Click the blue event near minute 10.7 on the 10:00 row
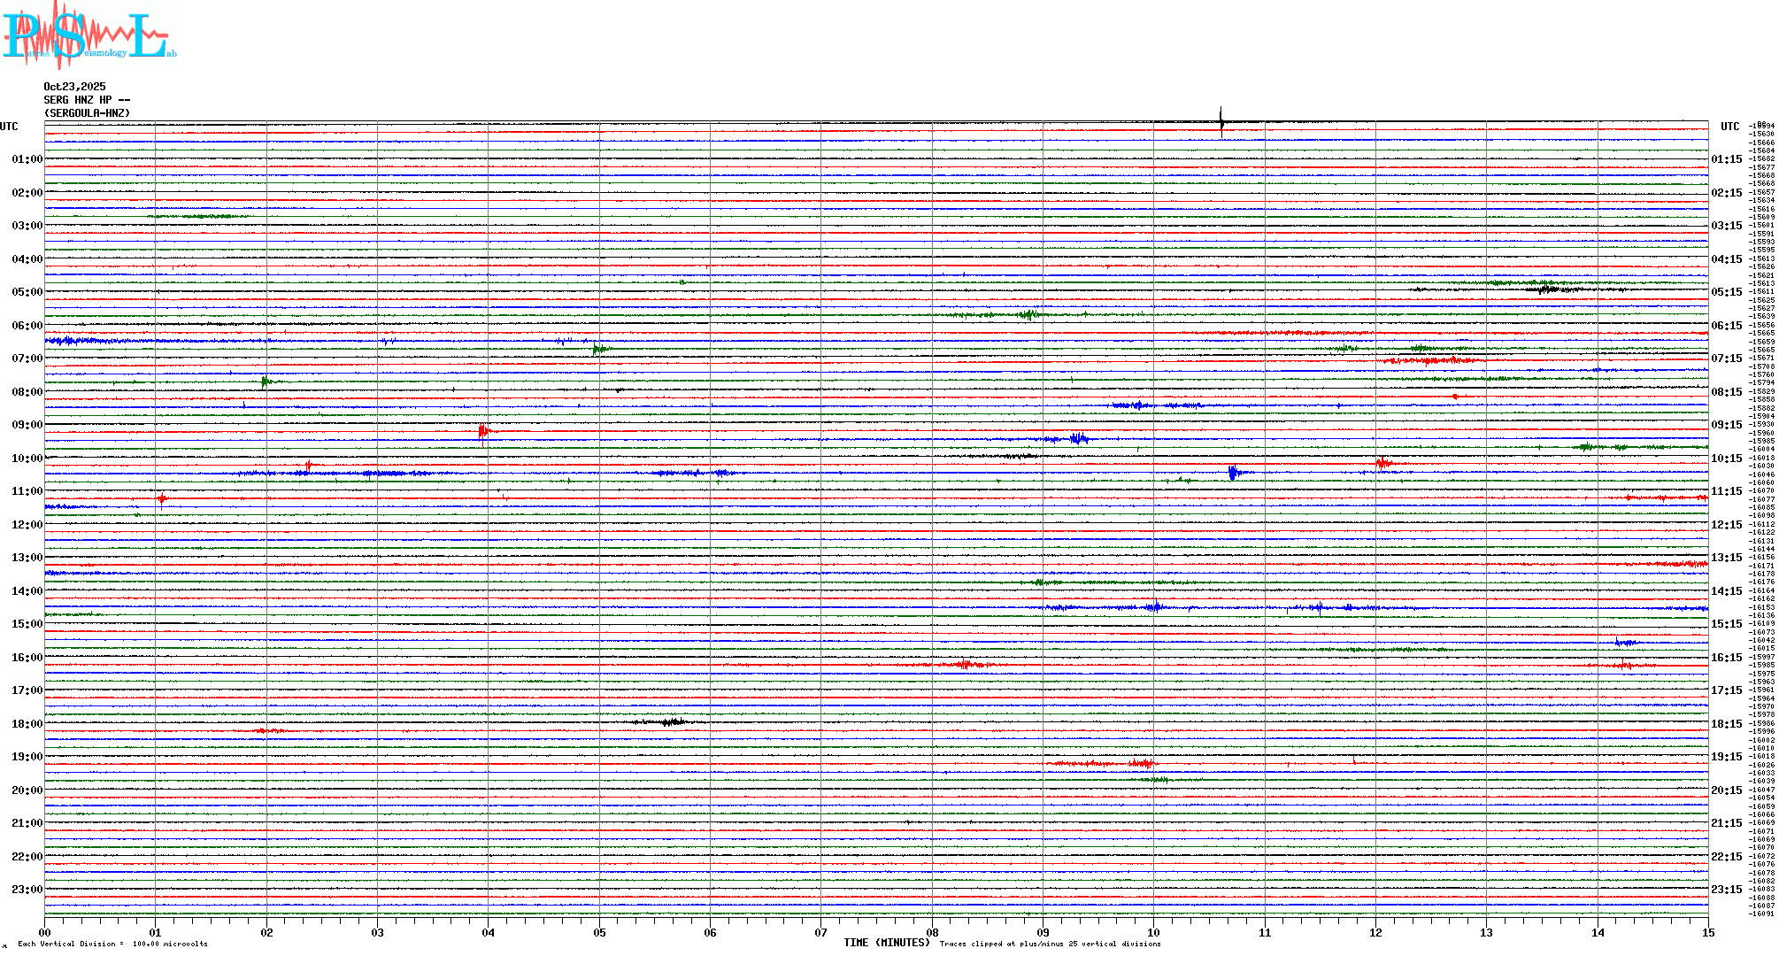The image size is (1779, 956). tap(1233, 473)
